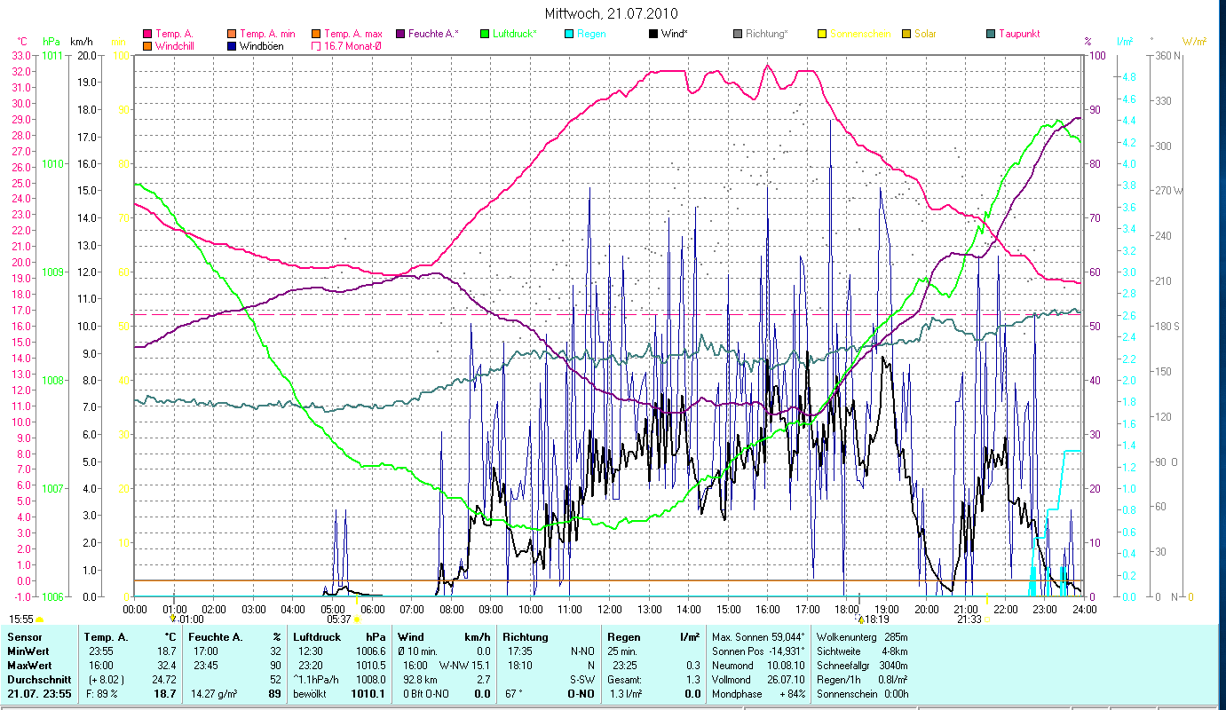
Task: Click the pink Temp. A. legend swatch
Action: coord(147,34)
